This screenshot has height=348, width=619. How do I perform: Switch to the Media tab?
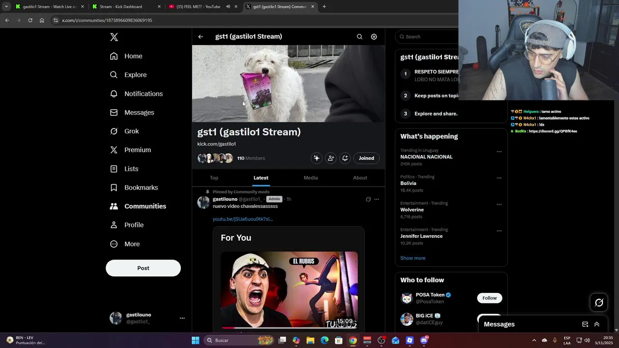point(310,178)
